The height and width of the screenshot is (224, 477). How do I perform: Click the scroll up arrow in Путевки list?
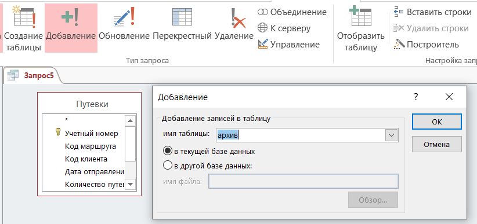[x=131, y=121]
